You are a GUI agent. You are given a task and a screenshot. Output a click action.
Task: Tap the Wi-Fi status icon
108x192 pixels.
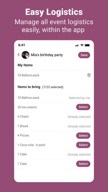click(82, 45)
